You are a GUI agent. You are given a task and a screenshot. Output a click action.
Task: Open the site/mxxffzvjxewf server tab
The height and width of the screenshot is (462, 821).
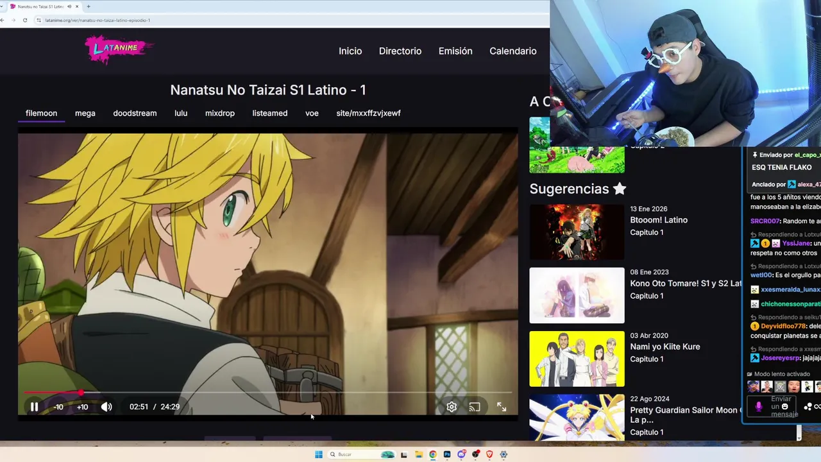[368, 113]
